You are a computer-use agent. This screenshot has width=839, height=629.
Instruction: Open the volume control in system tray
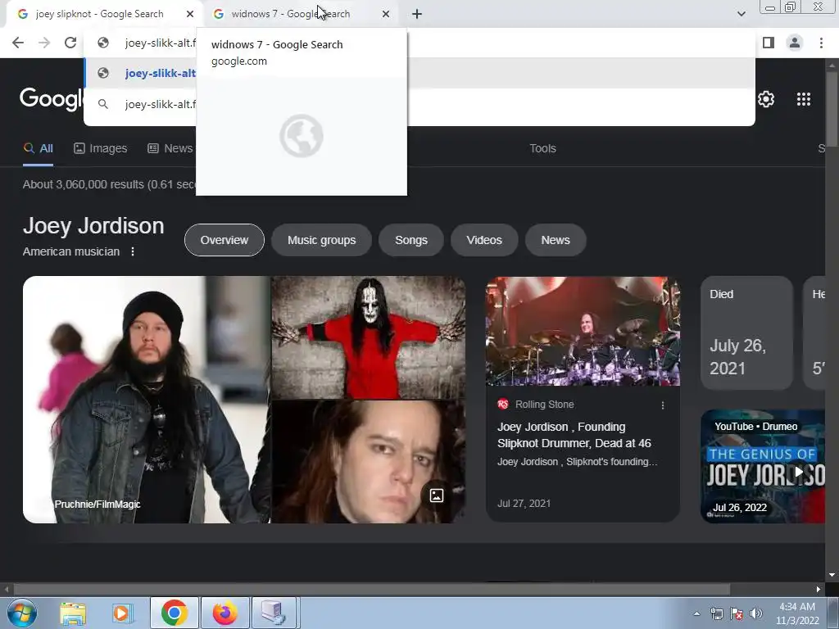pyautogui.click(x=756, y=613)
